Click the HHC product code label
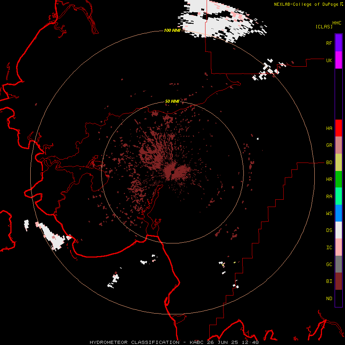The image size is (345, 345). pos(337,23)
